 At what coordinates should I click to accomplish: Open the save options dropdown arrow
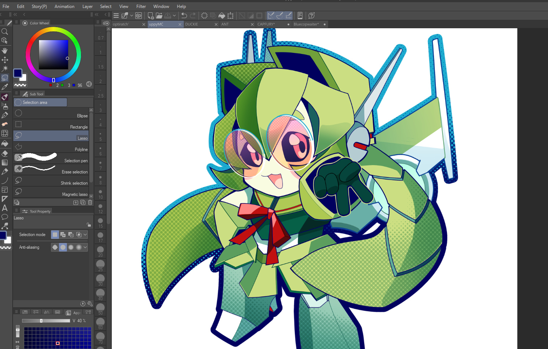[174, 16]
